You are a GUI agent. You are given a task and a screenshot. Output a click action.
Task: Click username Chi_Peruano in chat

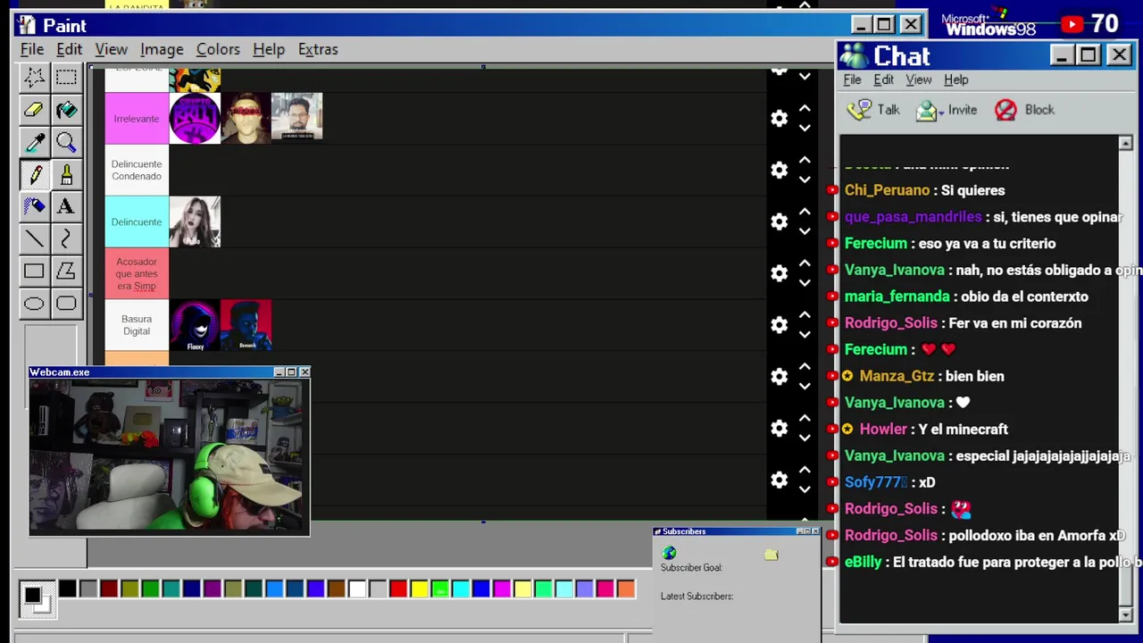click(x=887, y=190)
